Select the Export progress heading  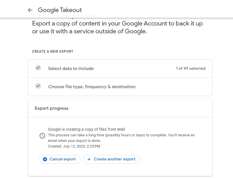point(52,108)
